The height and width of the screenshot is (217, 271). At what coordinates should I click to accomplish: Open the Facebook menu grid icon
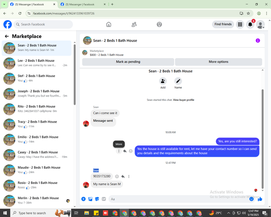click(x=240, y=24)
